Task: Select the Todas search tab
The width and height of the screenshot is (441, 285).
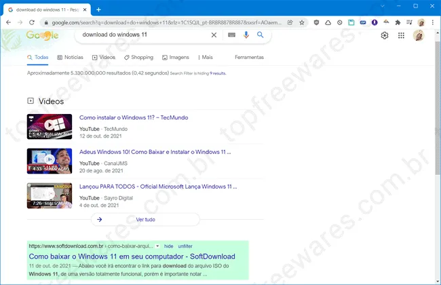Action: [38, 58]
